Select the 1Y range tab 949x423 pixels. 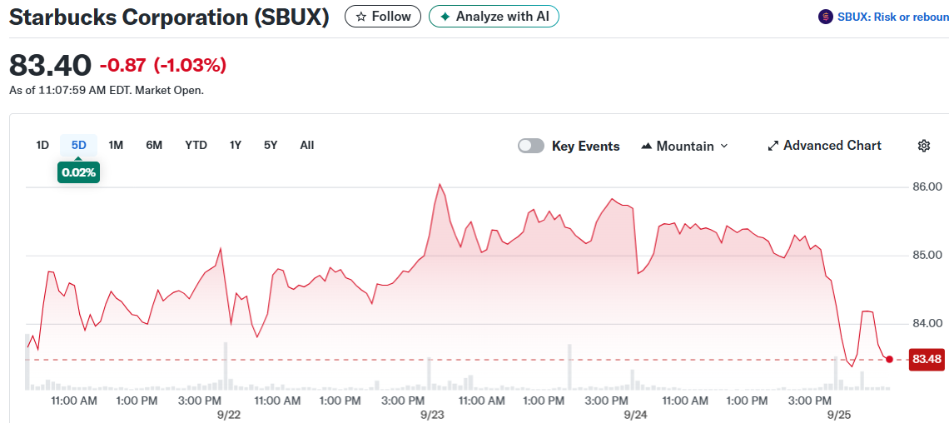pyautogui.click(x=236, y=145)
